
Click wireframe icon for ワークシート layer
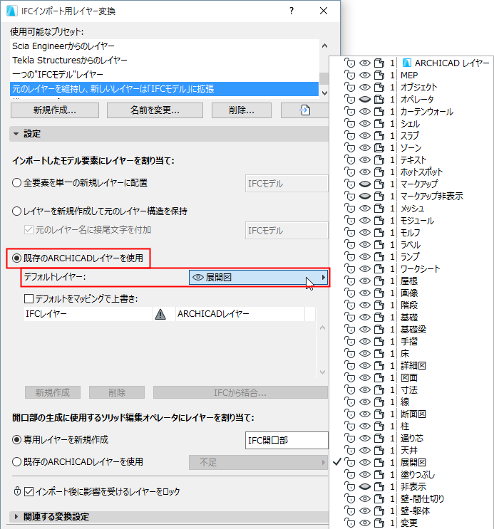(379, 269)
